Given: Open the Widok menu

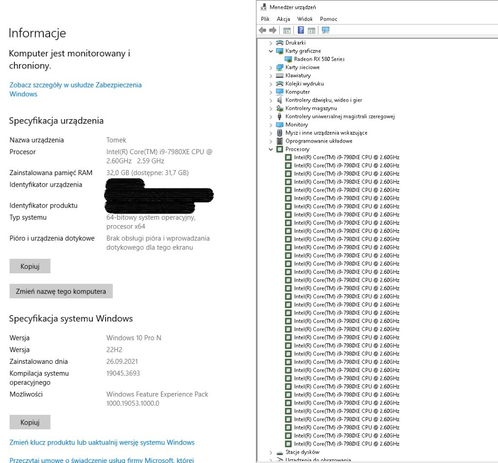Looking at the screenshot, I should [305, 19].
